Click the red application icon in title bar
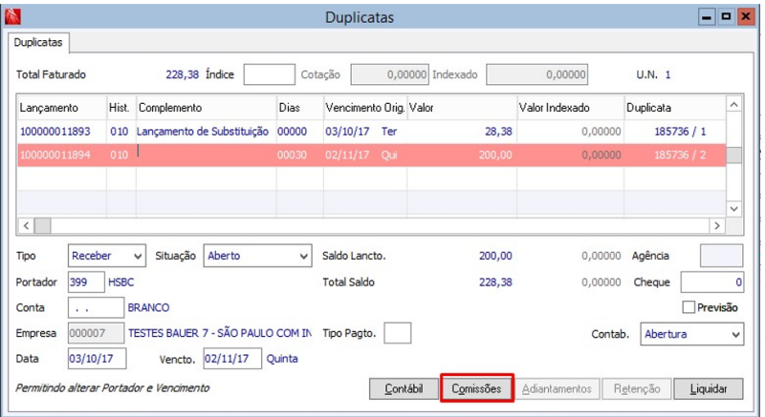 tap(12, 17)
